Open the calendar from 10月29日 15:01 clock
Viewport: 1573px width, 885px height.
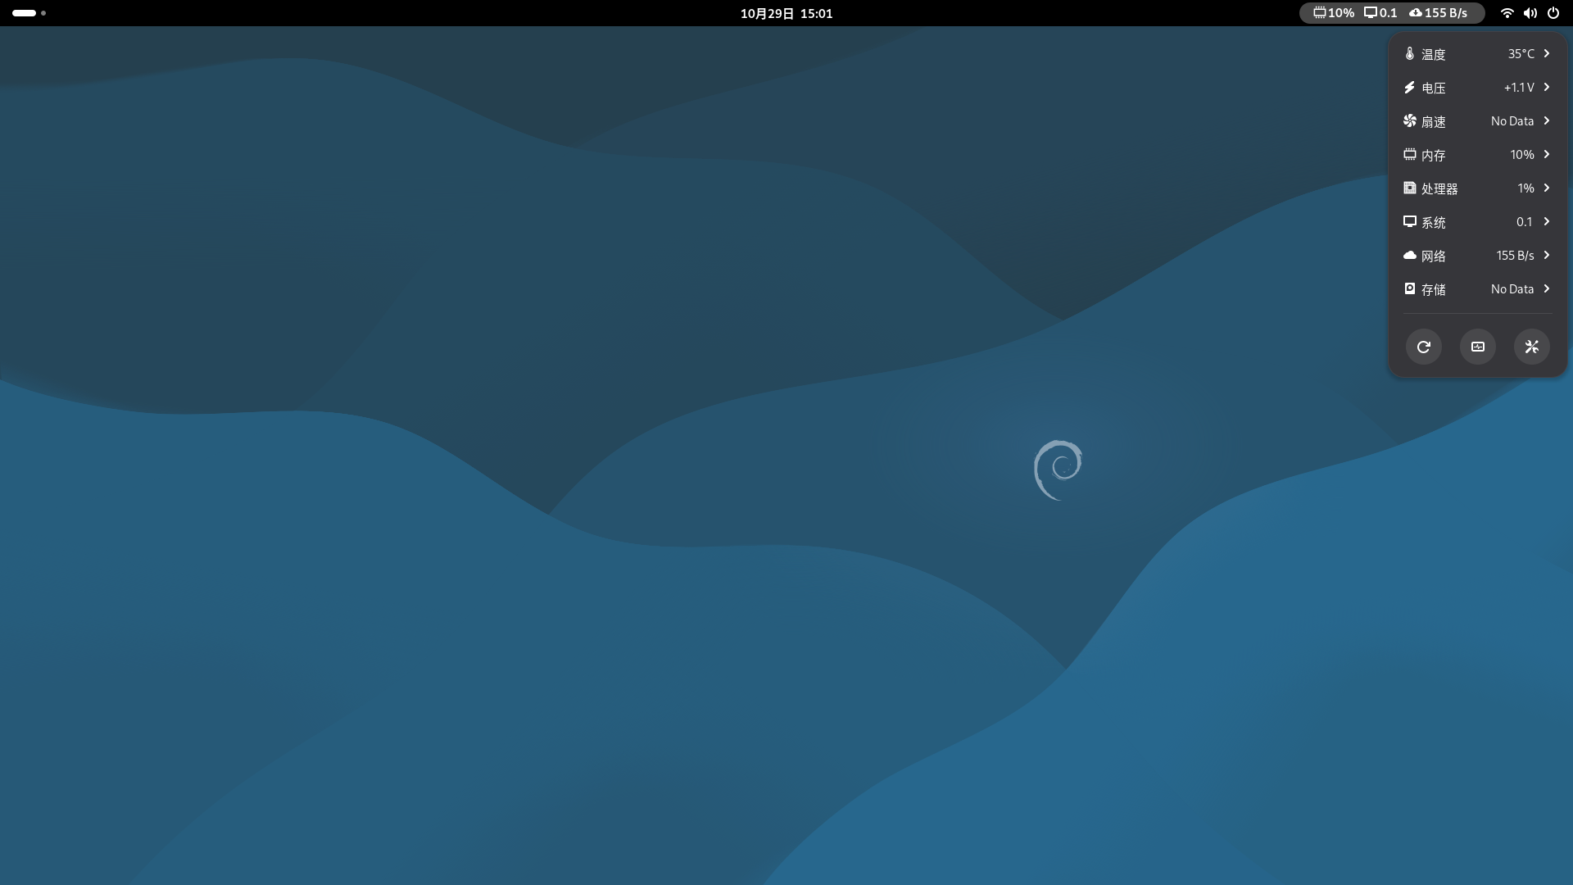pos(786,13)
